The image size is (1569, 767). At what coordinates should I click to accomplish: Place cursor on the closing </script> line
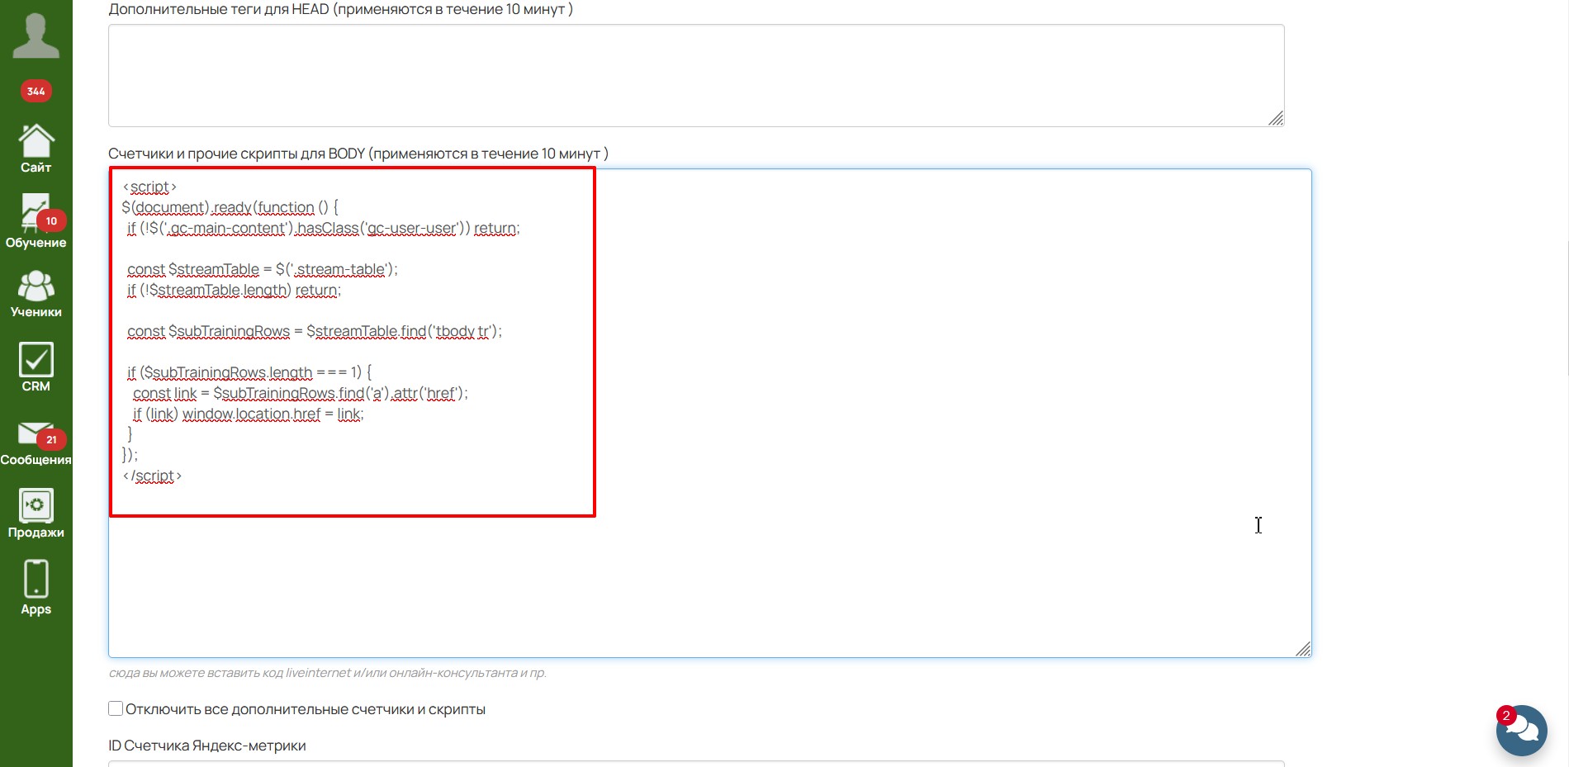pyautogui.click(x=152, y=476)
